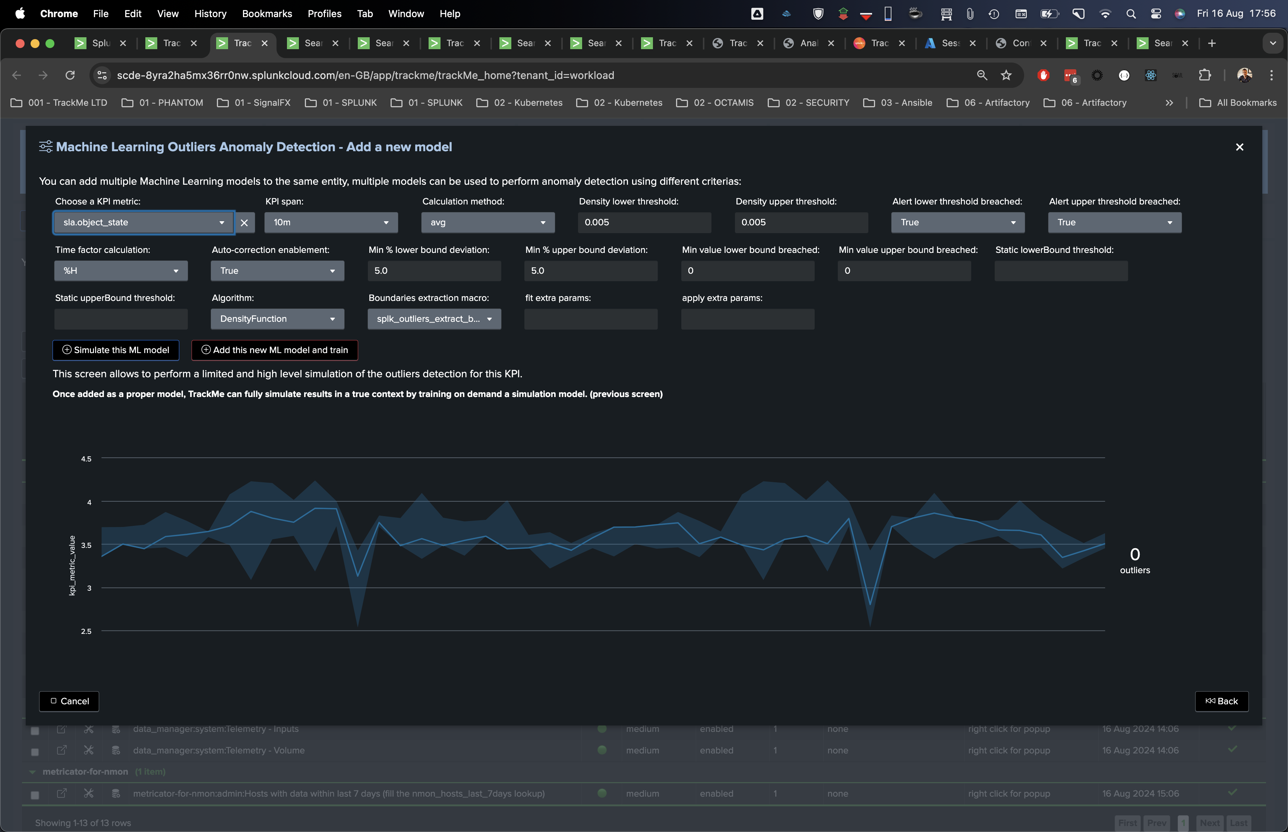The image size is (1288, 832).
Task: Open the React DevTools extension icon
Action: coord(1151,75)
